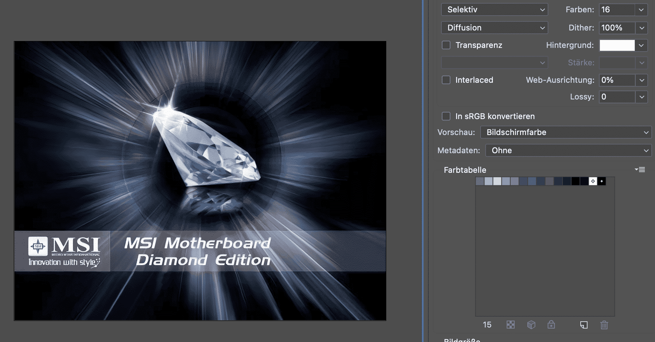655x342 pixels.
Task: Click the disabled transparency dither dropdown left of Stärke
Action: pos(494,62)
